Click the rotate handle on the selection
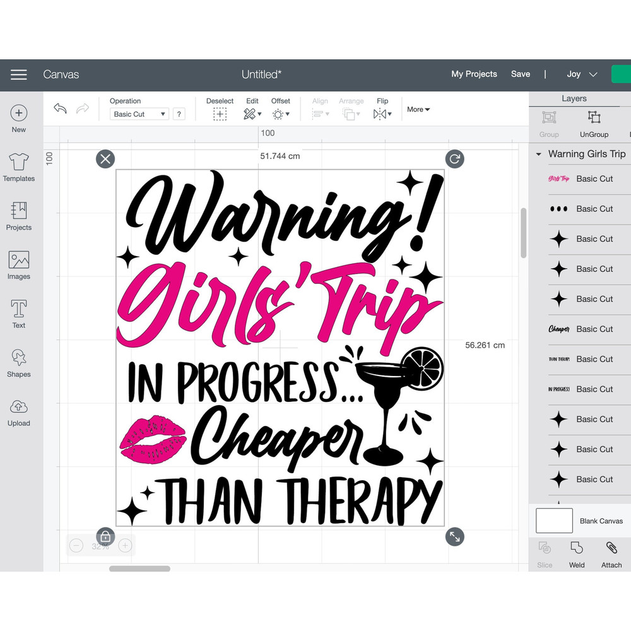Viewport: 631px width, 631px height. 454,159
